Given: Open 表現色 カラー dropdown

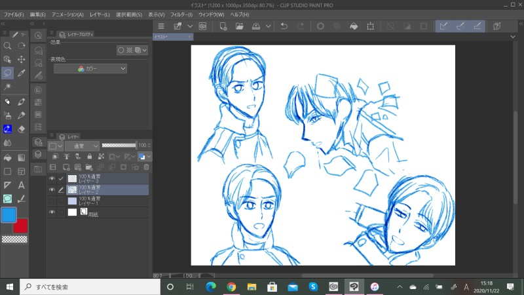Looking at the screenshot, I should tap(90, 69).
